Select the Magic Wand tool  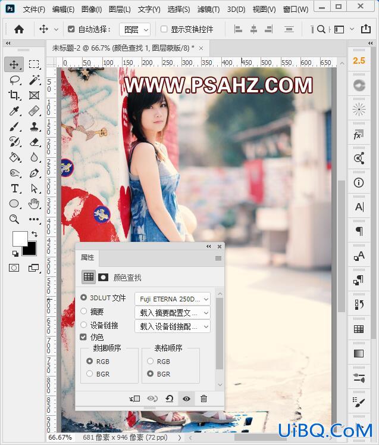(x=34, y=80)
